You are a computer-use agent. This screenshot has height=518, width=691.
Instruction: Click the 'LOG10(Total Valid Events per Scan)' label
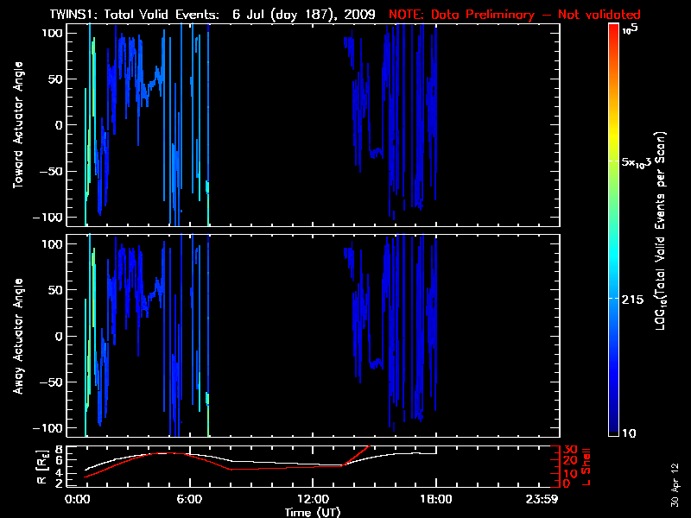point(661,231)
